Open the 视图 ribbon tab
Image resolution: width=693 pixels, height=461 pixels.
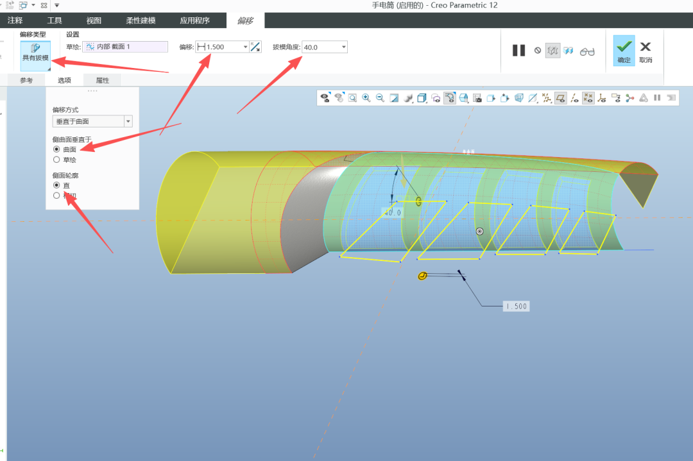coord(94,21)
